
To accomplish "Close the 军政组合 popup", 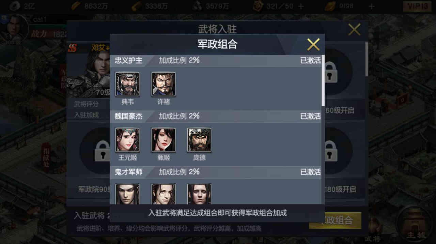I will pyautogui.click(x=313, y=44).
